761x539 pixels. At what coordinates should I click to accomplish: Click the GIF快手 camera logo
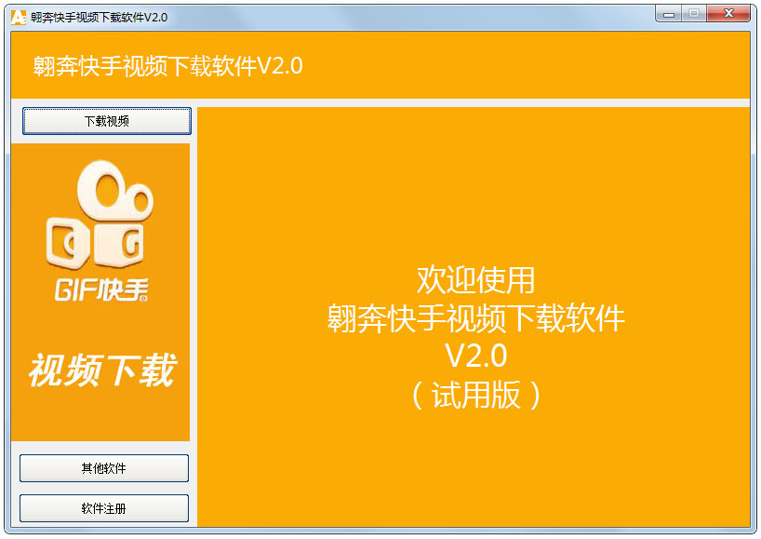point(100,214)
